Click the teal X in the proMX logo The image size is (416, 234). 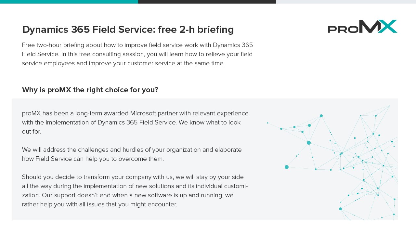pos(387,26)
